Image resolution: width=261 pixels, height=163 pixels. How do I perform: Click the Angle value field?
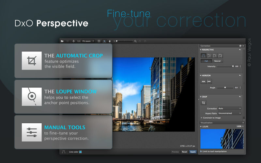(x=237, y=87)
